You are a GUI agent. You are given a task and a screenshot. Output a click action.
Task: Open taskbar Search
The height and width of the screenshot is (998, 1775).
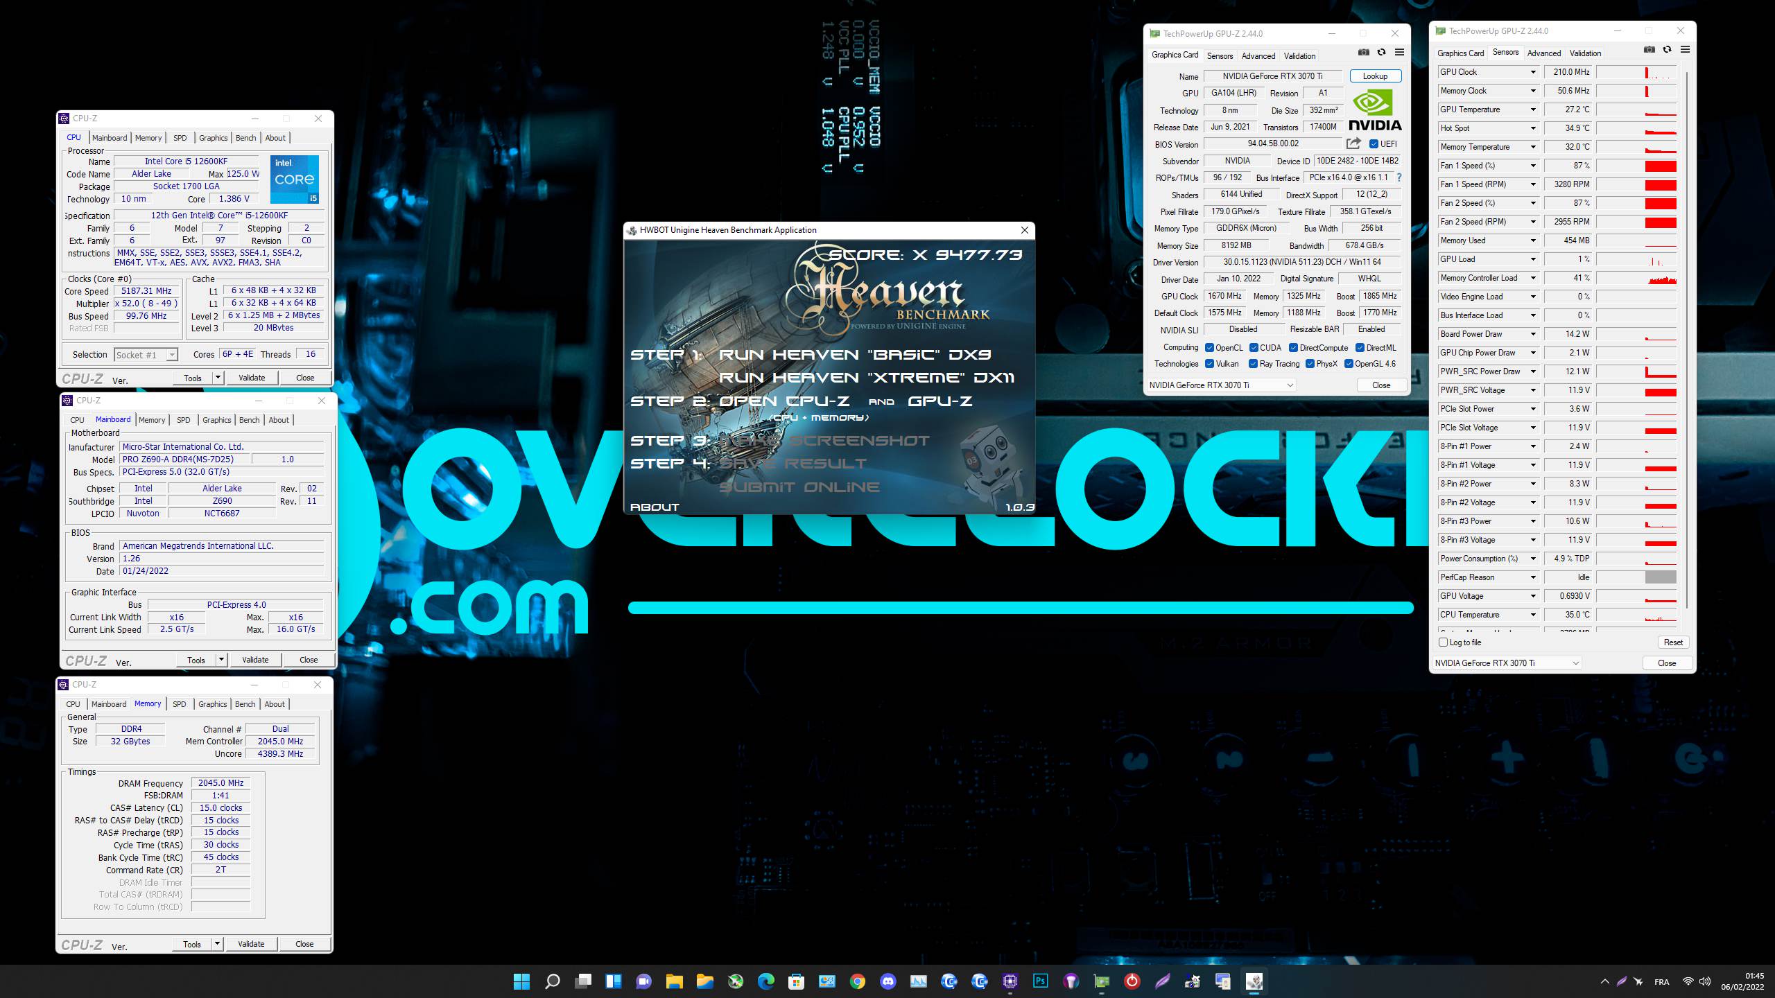[552, 981]
